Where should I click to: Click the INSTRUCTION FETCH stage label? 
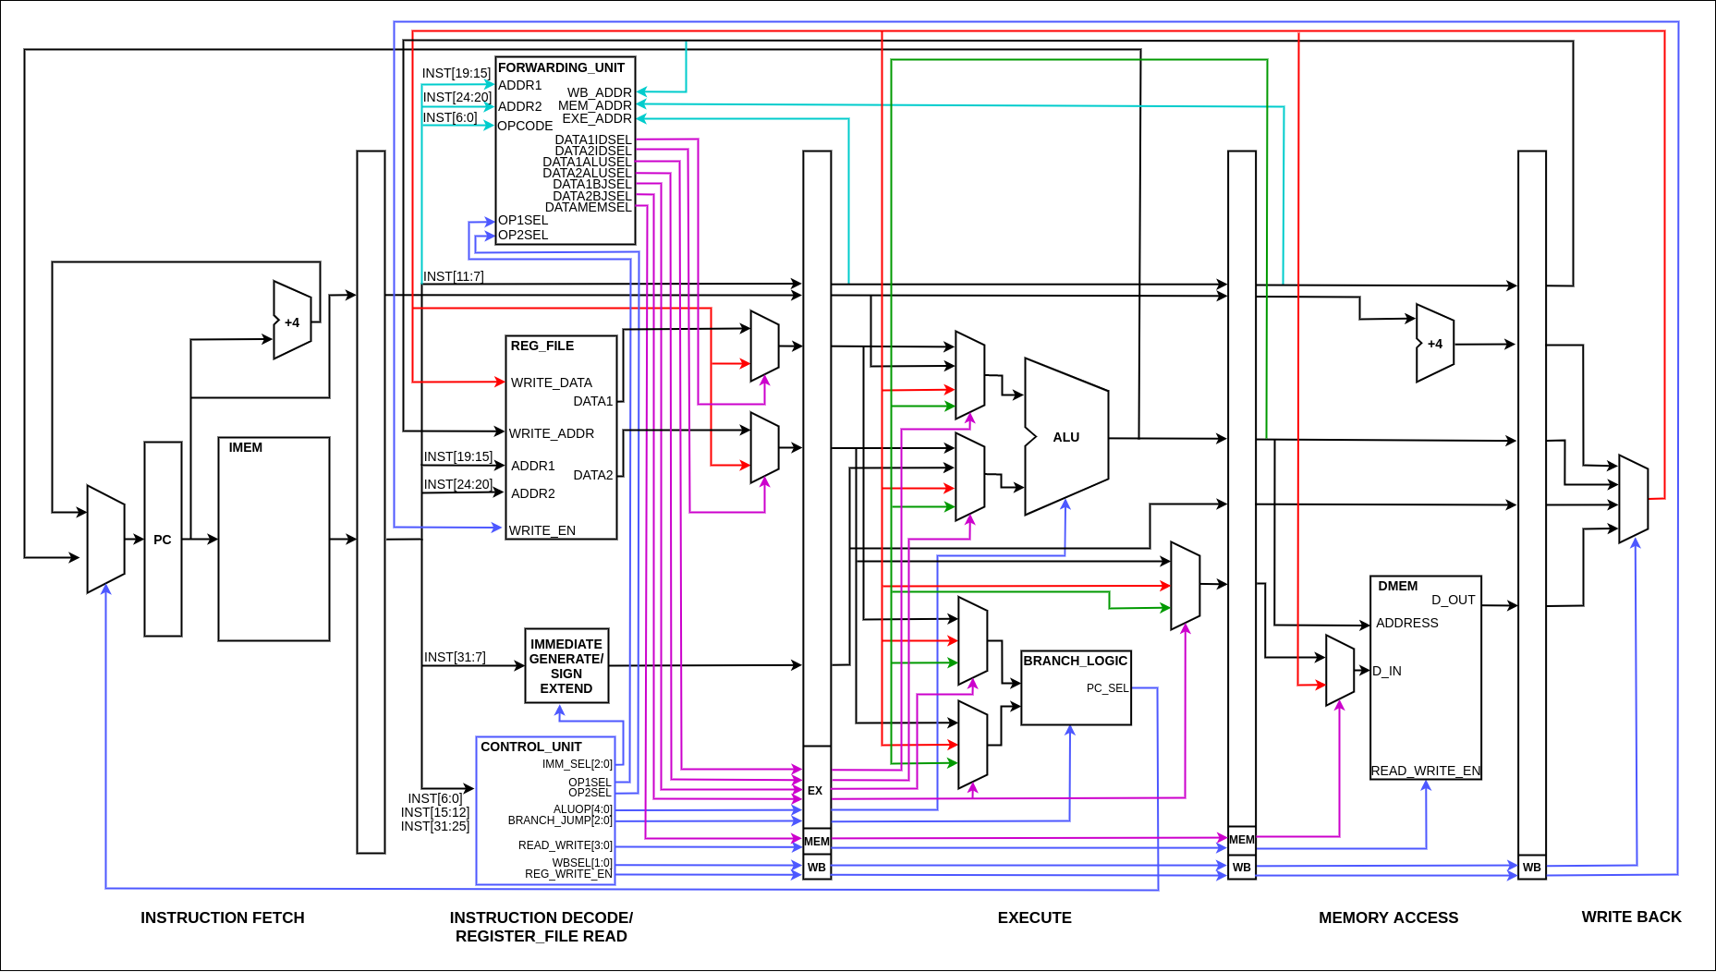223,917
